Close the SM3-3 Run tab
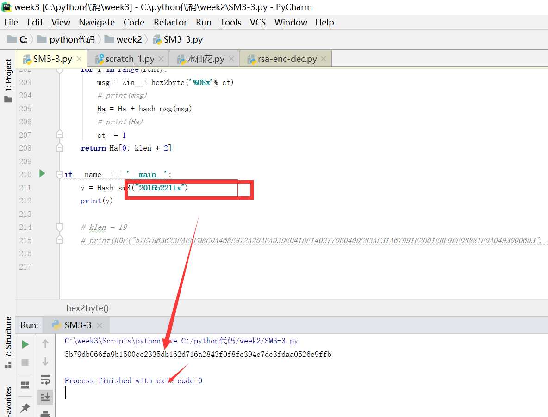The height and width of the screenshot is (417, 548). 100,325
